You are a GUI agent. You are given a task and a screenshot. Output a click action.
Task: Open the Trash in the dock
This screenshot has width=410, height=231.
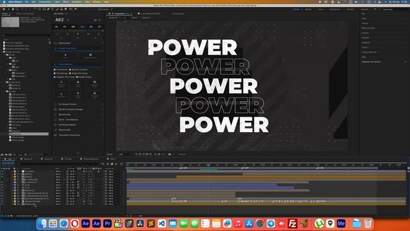point(368,224)
